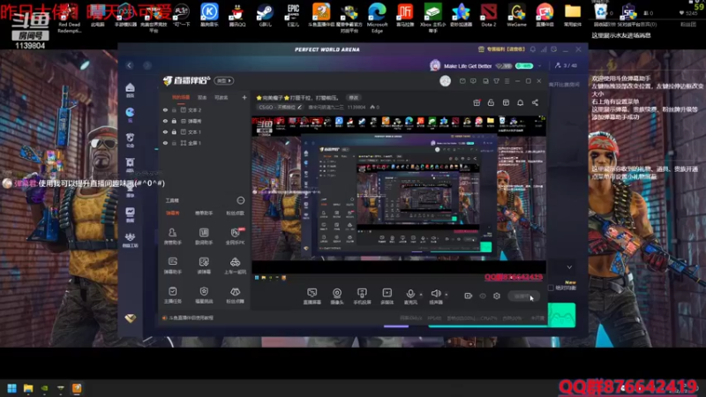Toggle visibility of the 文本 1 layer
This screenshot has width=706, height=397.
165,131
